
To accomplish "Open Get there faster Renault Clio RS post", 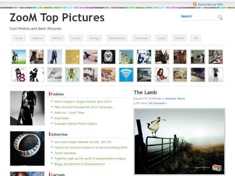I will [x=83, y=142].
